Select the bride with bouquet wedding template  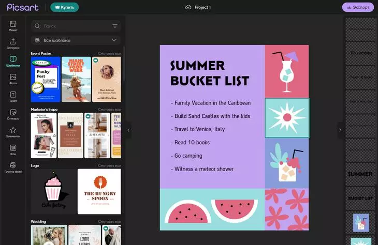[x=49, y=235]
